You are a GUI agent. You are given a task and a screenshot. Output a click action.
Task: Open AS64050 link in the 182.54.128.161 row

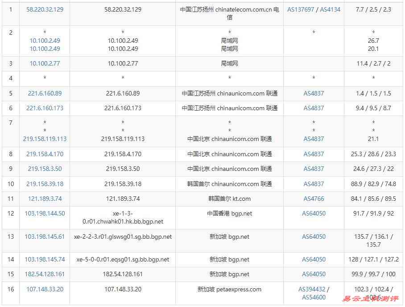pyautogui.click(x=314, y=274)
